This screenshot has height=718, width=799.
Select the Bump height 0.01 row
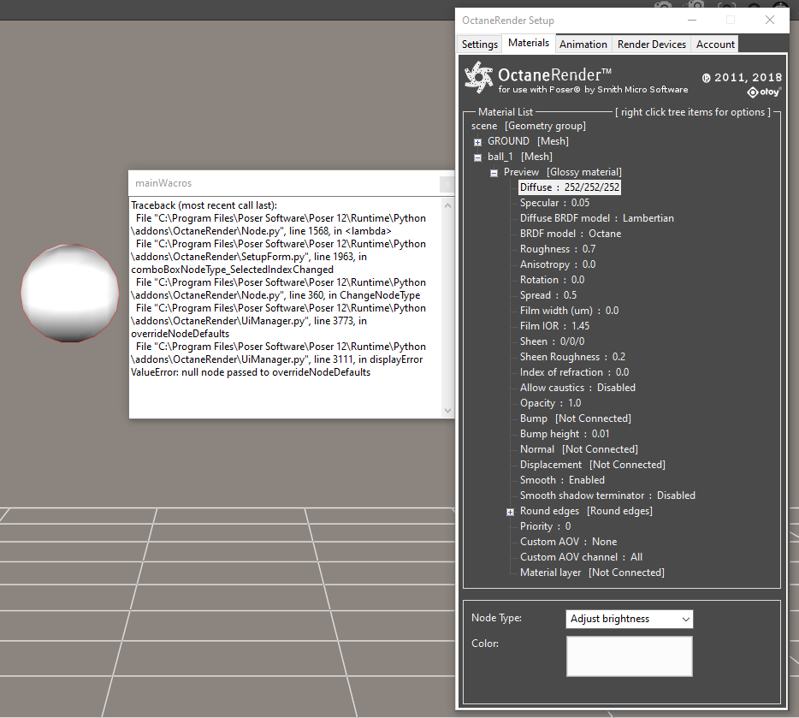(x=565, y=434)
